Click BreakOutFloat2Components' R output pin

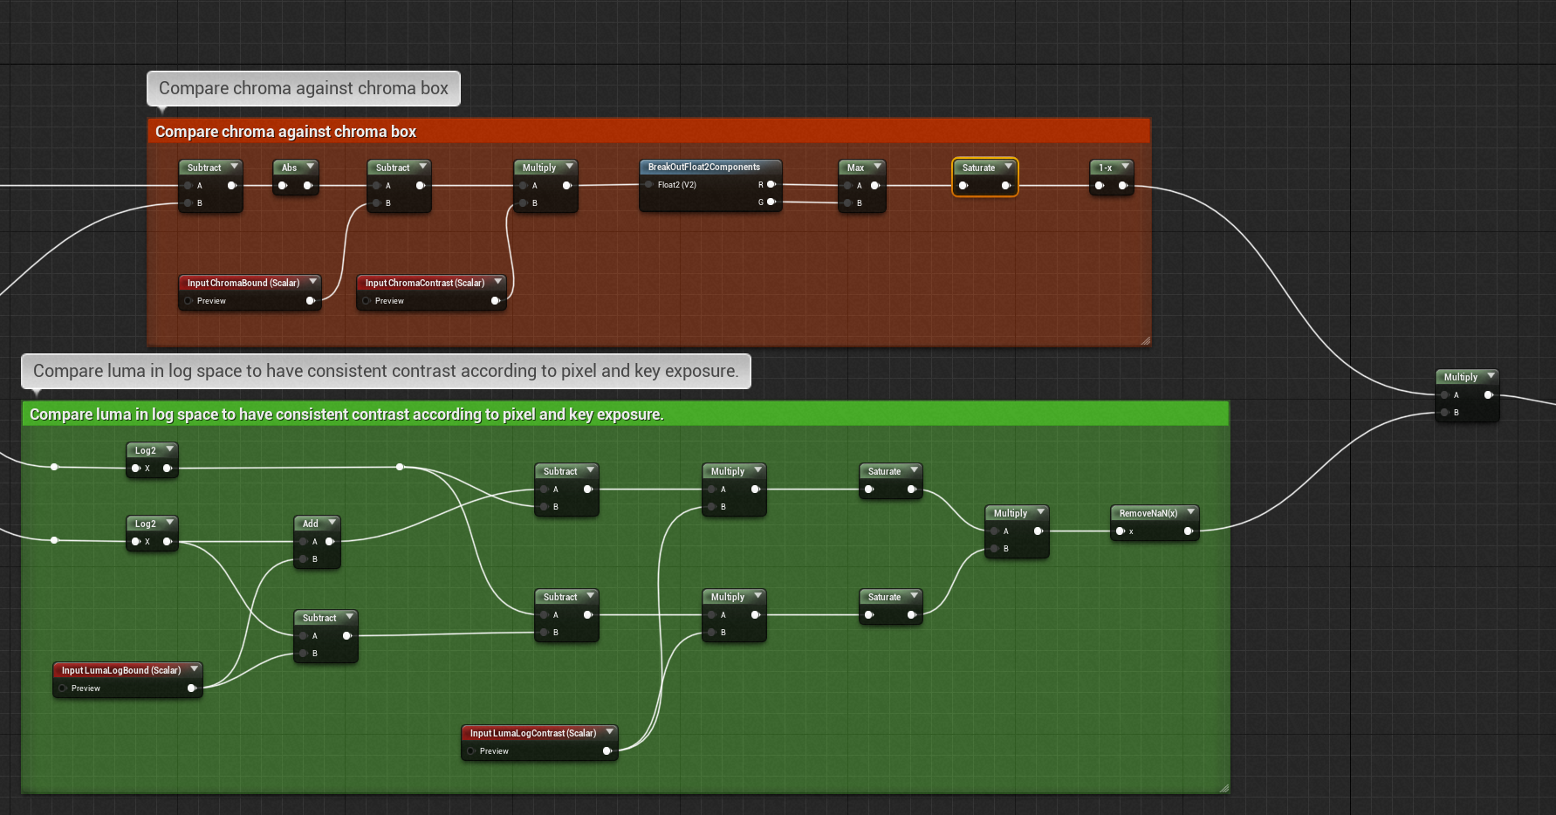(771, 185)
